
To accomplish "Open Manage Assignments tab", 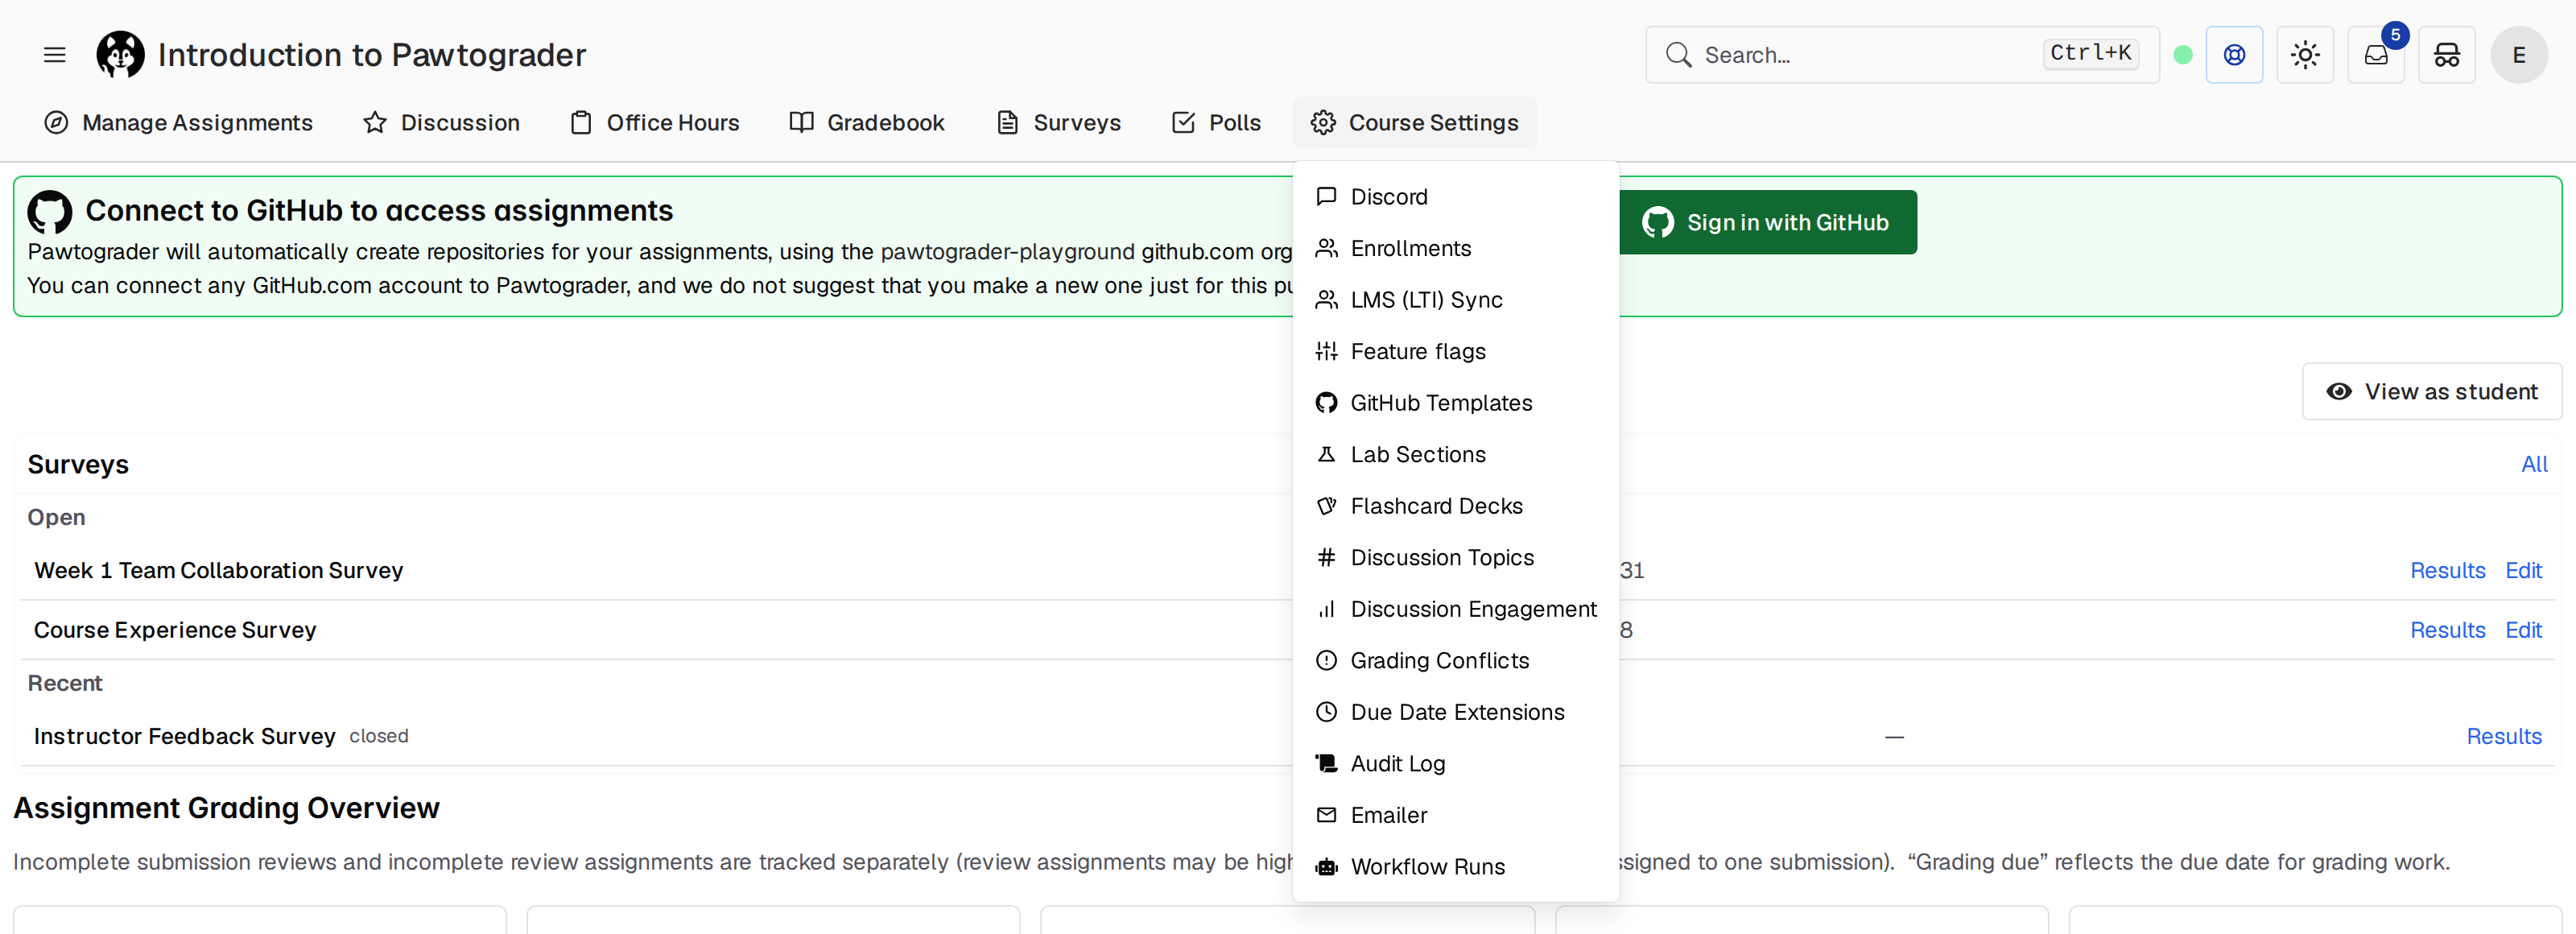I will 179,123.
